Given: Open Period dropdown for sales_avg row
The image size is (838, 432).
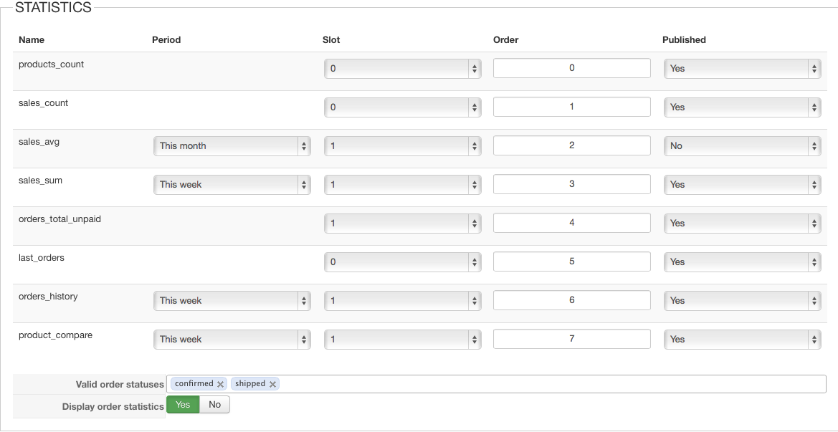Looking at the screenshot, I should (x=232, y=146).
